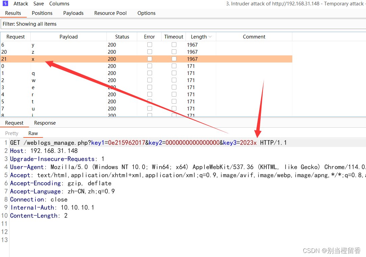
Task: Select request 6 with payload y
Action: tap(146, 45)
